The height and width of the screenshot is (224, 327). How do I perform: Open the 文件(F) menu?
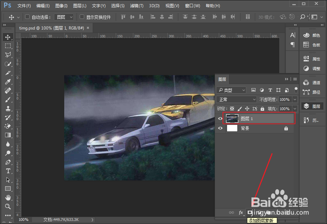24,5
